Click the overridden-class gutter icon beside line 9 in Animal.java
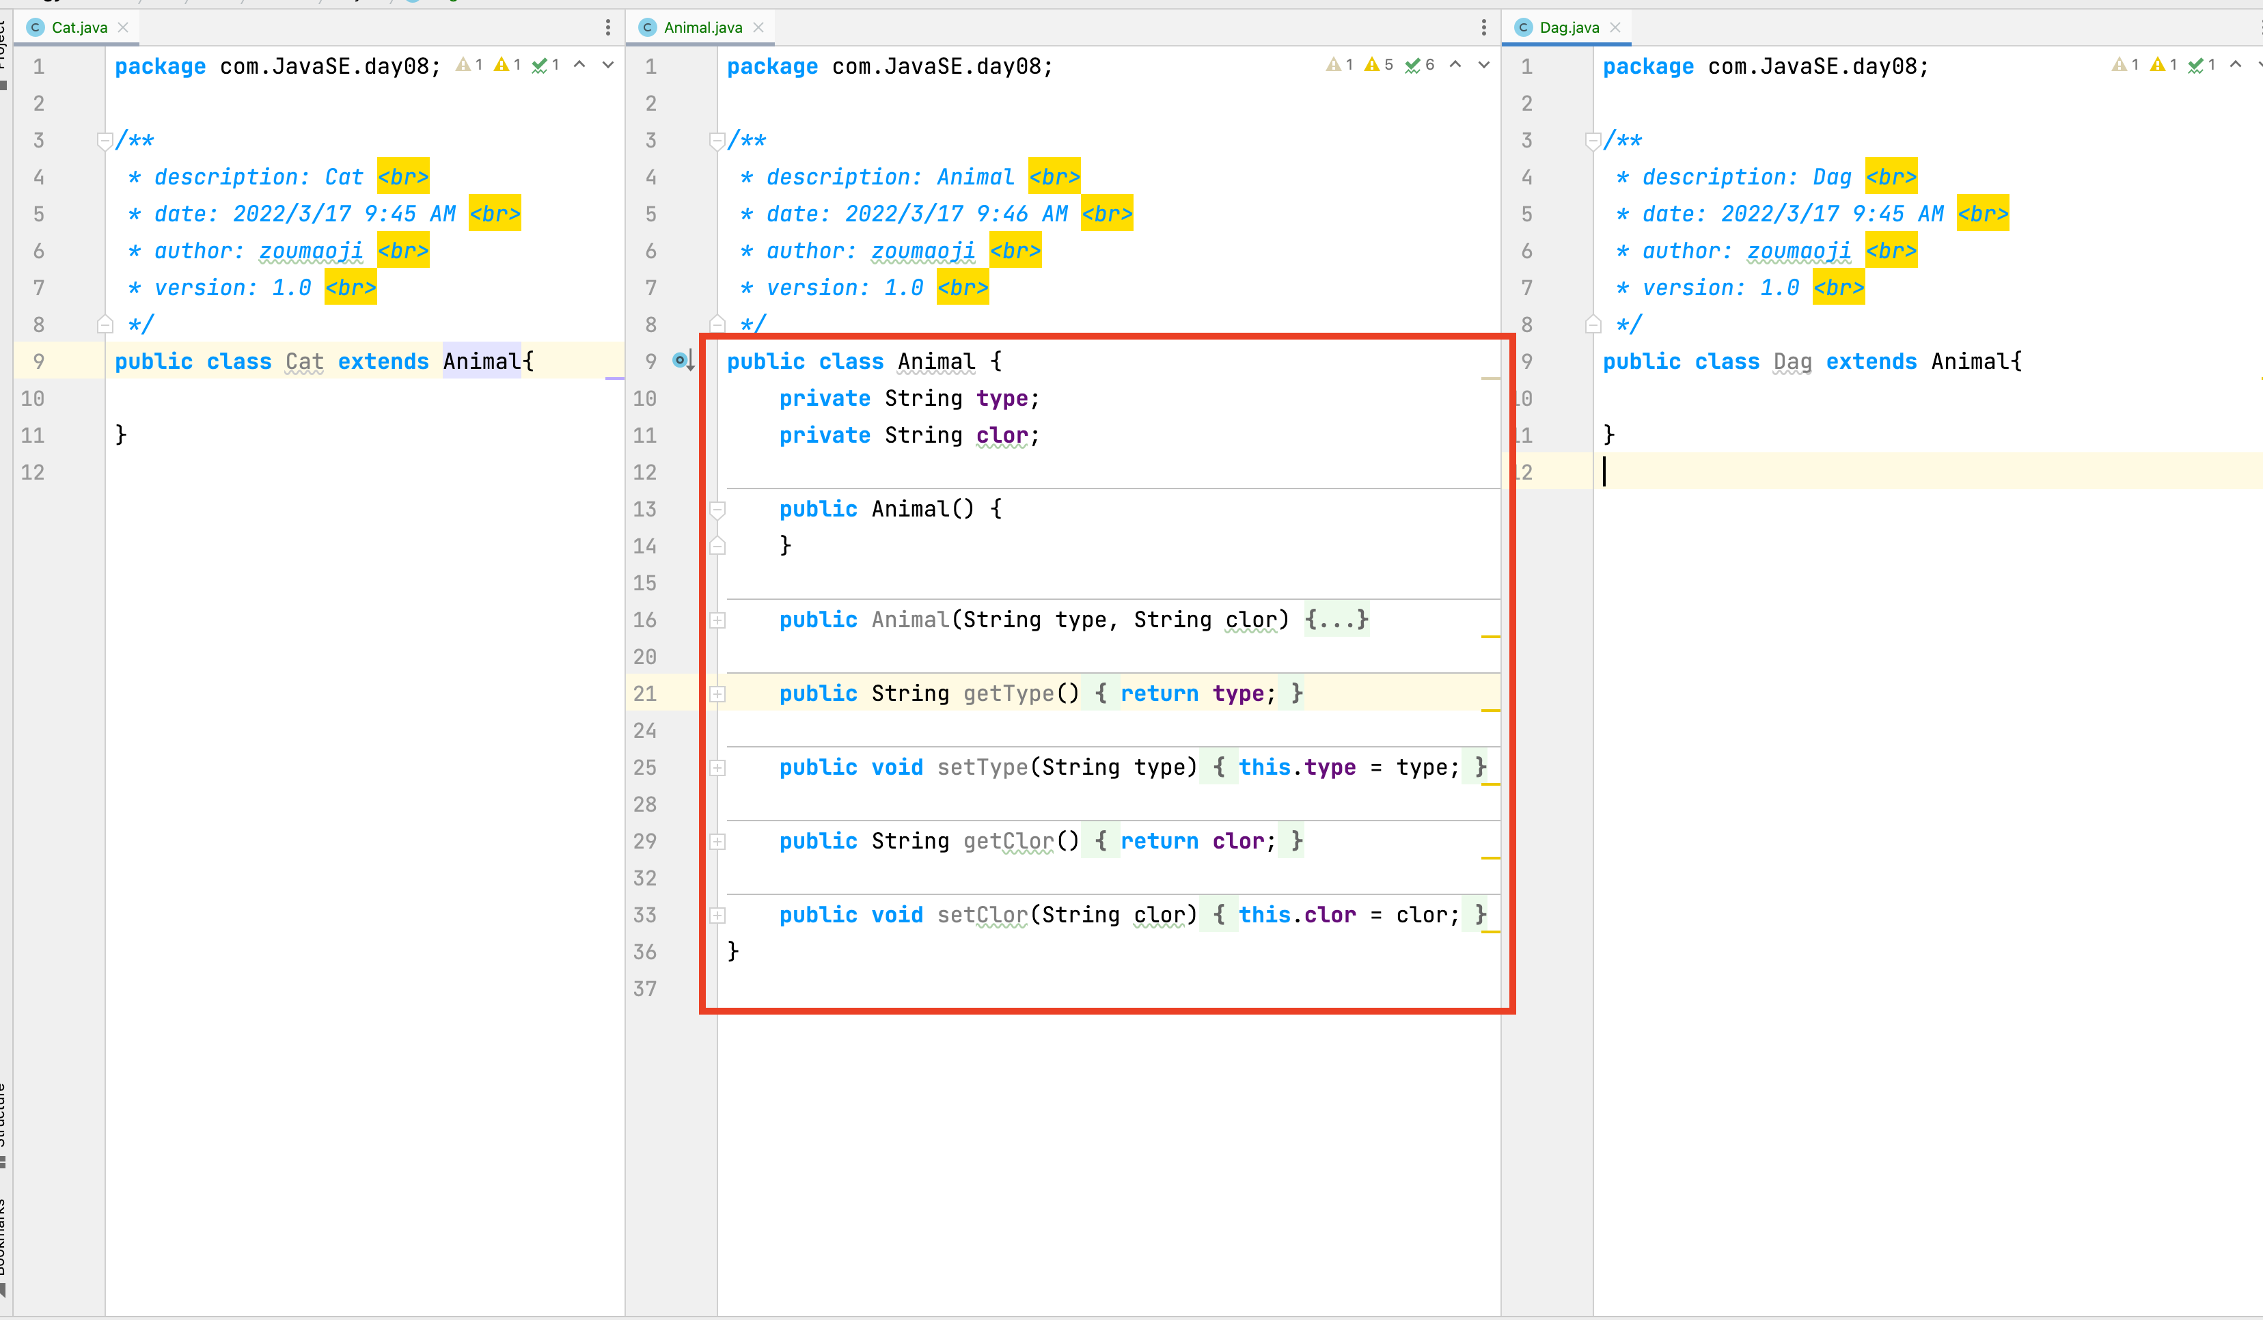The image size is (2263, 1320). (683, 361)
